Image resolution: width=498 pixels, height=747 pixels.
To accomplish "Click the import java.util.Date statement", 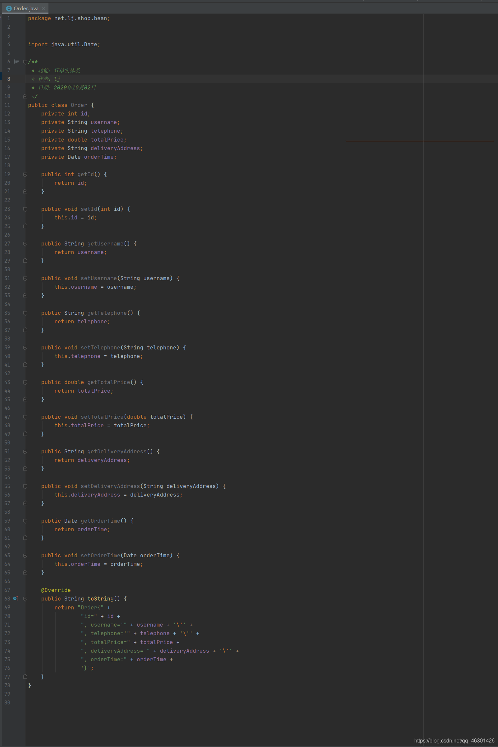I will [64, 44].
